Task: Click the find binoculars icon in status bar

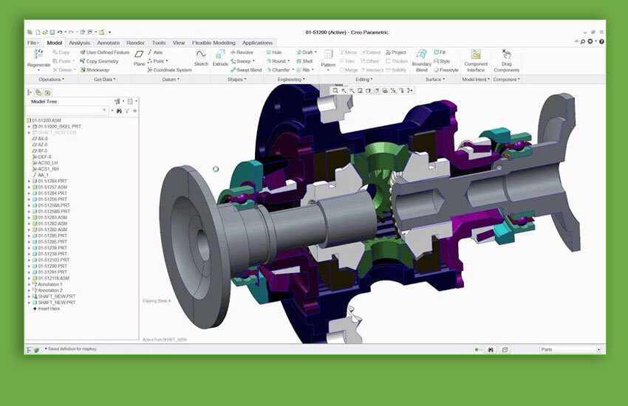Action: pos(491,350)
